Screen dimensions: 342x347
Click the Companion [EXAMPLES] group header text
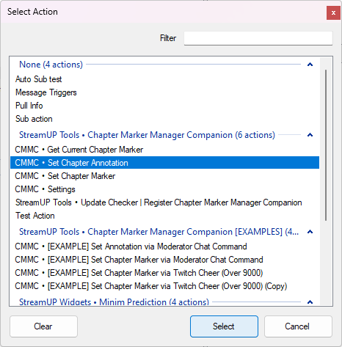point(159,232)
